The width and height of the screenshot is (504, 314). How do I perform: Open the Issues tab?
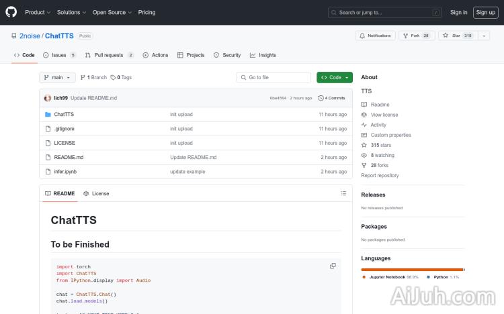point(59,55)
